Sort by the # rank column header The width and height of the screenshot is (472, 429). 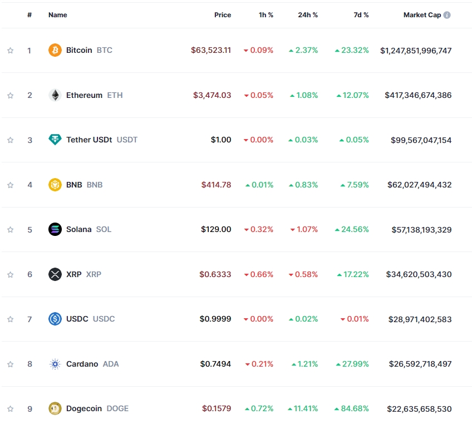[29, 15]
